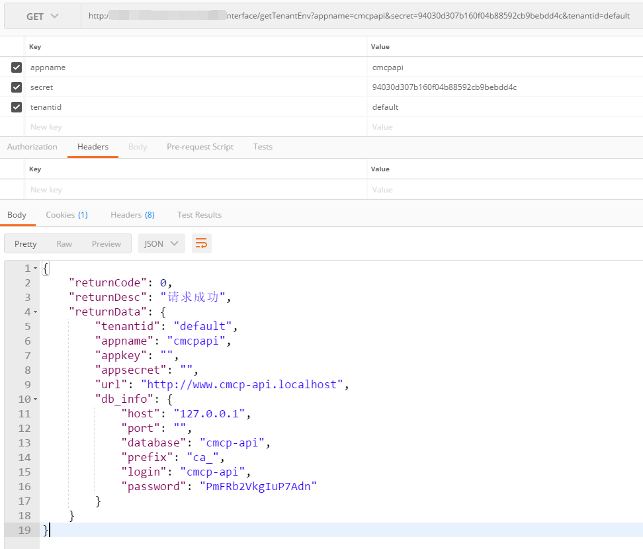Open the Pre-request Script tab
Viewport: 643px width, 549px height.
click(x=200, y=147)
